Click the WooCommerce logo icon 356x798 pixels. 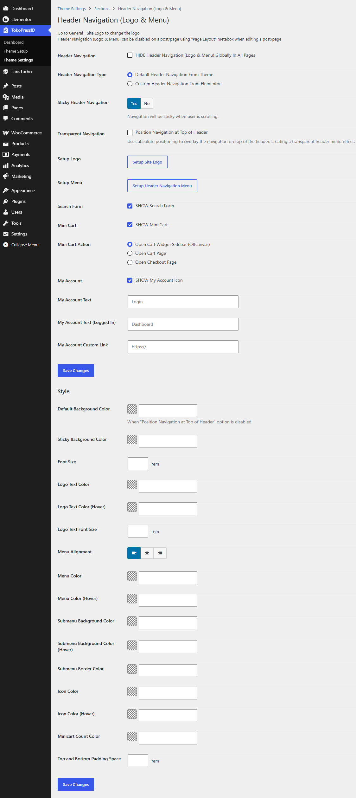pos(6,133)
